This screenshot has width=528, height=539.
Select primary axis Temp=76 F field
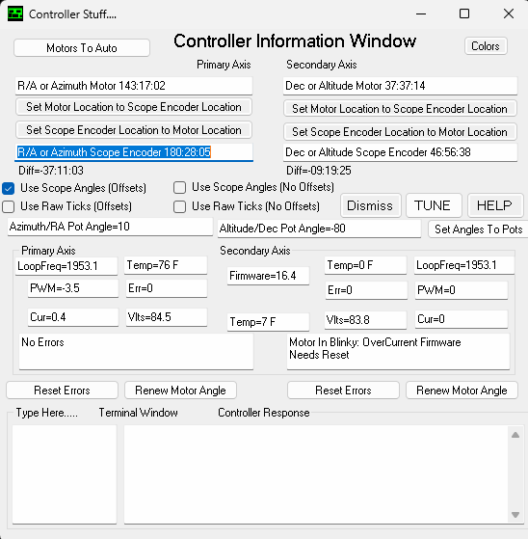[166, 265]
